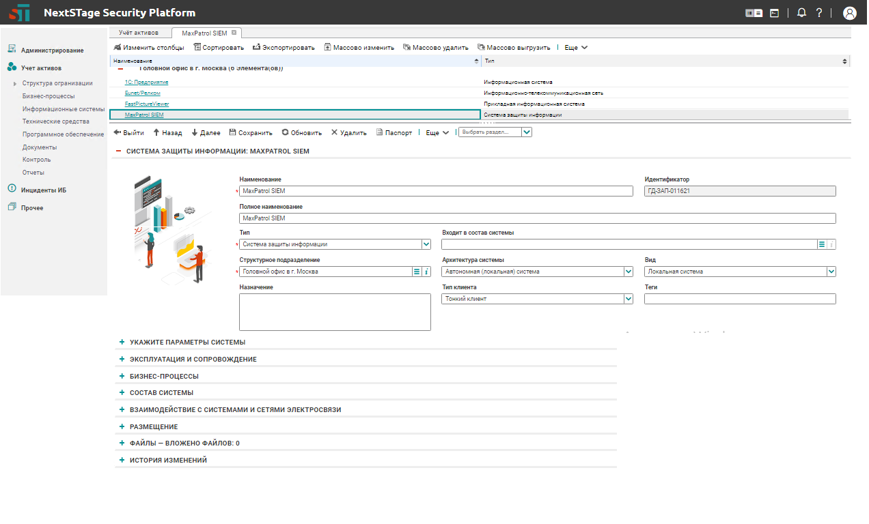The width and height of the screenshot is (869, 524).
Task: Click Delete (Удалить) in record toolbar
Action: [x=348, y=132]
